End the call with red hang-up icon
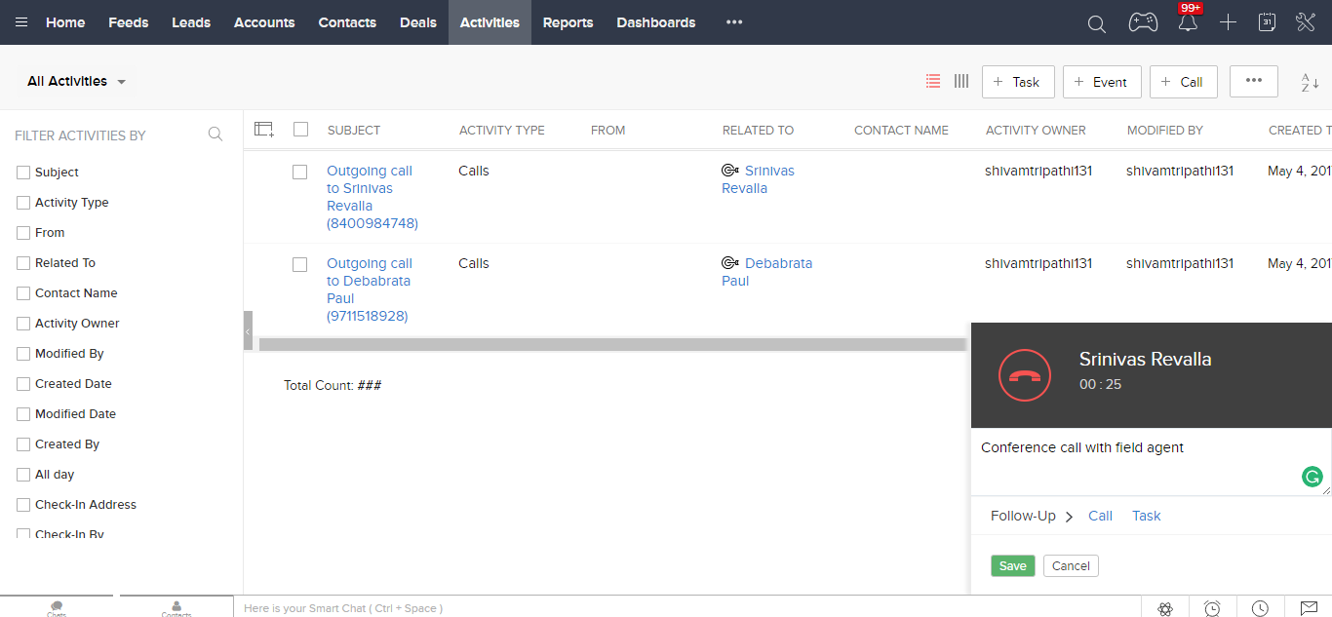 [x=1025, y=375]
